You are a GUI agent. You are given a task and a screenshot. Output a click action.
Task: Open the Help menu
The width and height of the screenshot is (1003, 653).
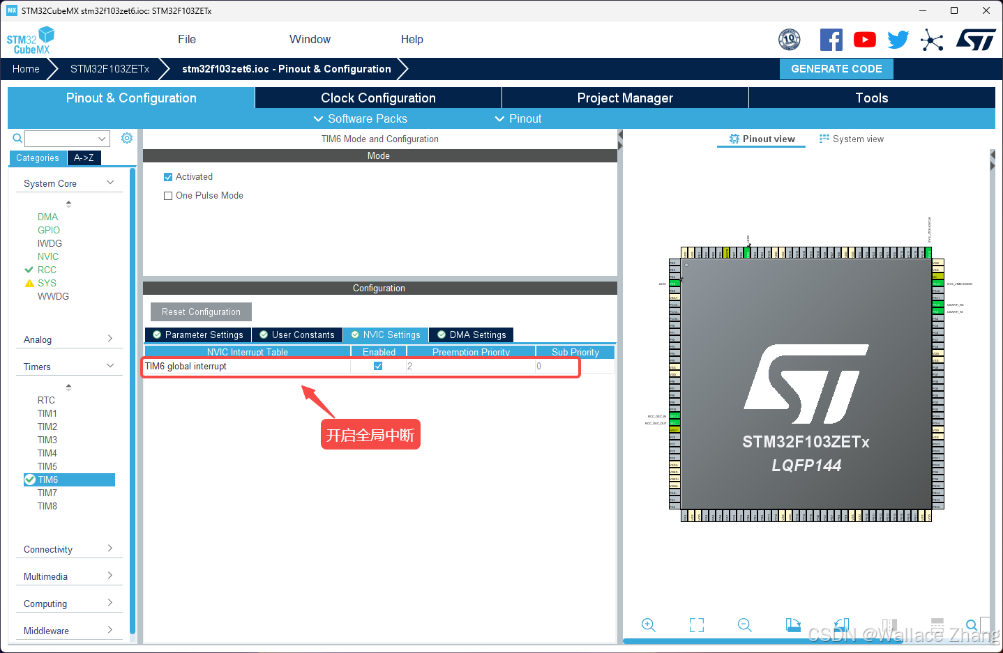tap(412, 40)
